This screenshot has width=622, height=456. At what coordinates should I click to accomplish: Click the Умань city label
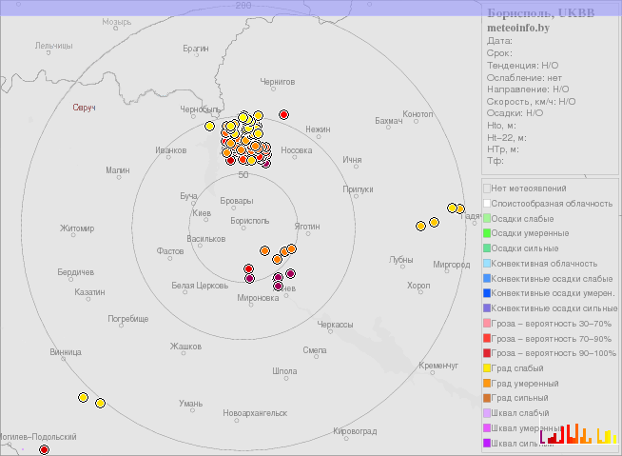point(191,404)
